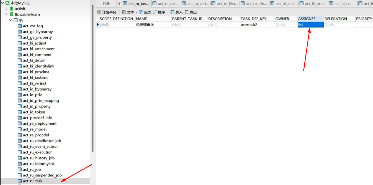Image resolution: width=373 pixels, height=185 pixels.
Task: Expand the activiti database node
Action: [7, 9]
